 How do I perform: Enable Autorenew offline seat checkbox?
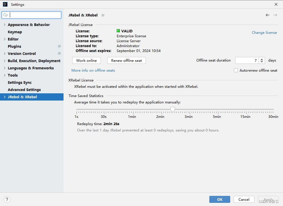pos(236,70)
